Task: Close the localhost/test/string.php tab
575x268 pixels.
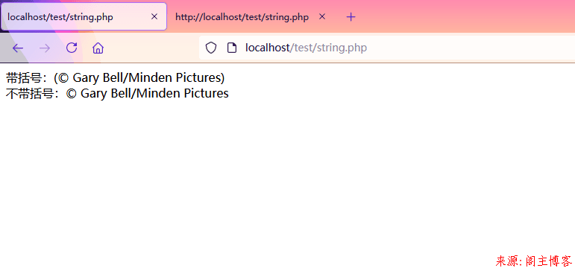Action: click(154, 16)
